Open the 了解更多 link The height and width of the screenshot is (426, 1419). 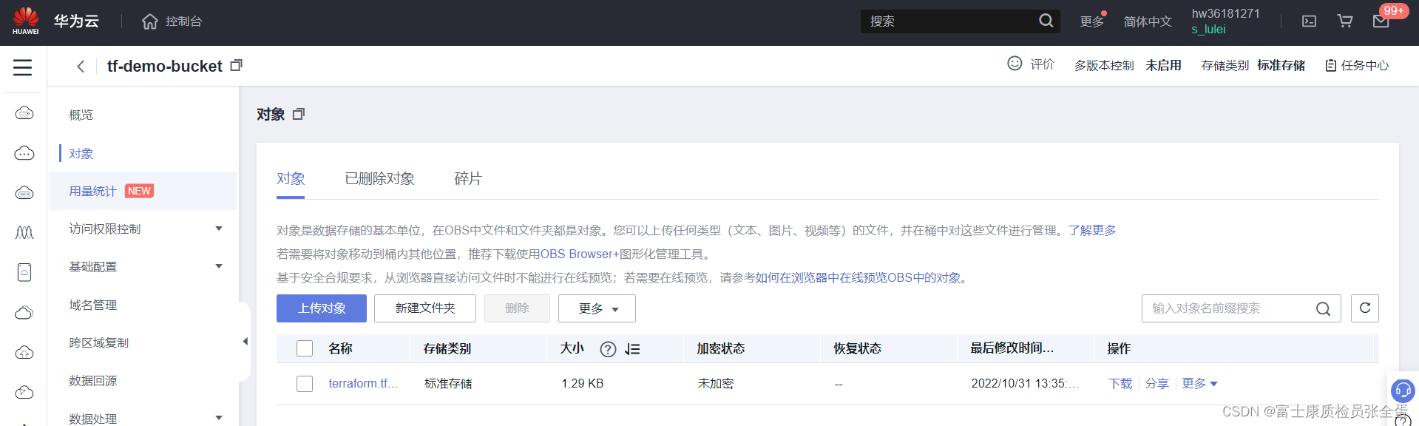point(1092,230)
